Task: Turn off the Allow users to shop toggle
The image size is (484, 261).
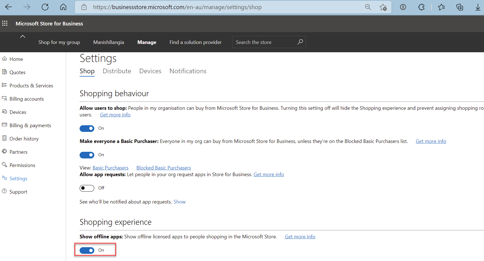Action: [87, 128]
